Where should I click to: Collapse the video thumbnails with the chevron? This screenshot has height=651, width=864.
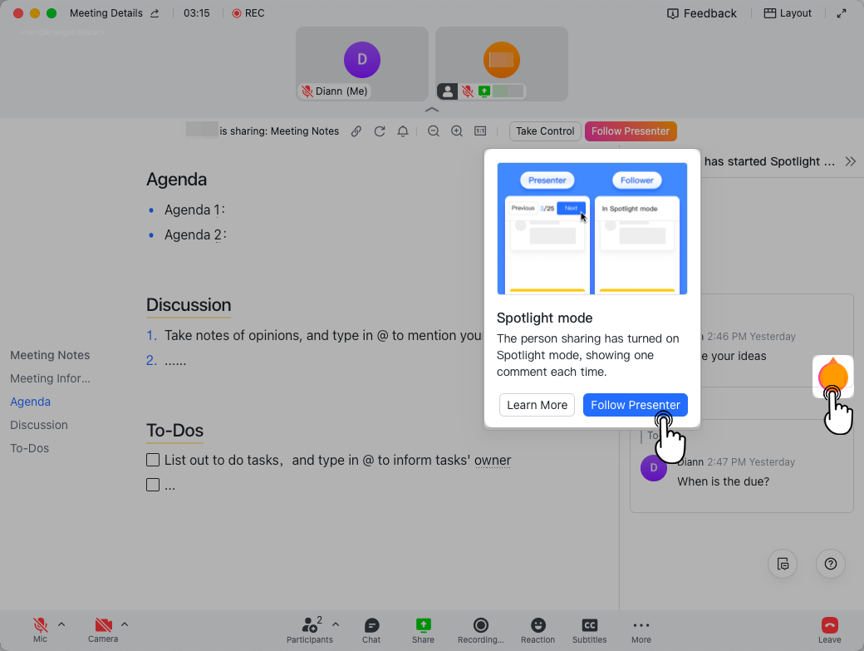tap(432, 109)
